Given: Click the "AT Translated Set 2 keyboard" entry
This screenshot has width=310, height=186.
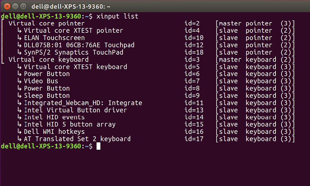Looking at the screenshot, I should [77, 139].
